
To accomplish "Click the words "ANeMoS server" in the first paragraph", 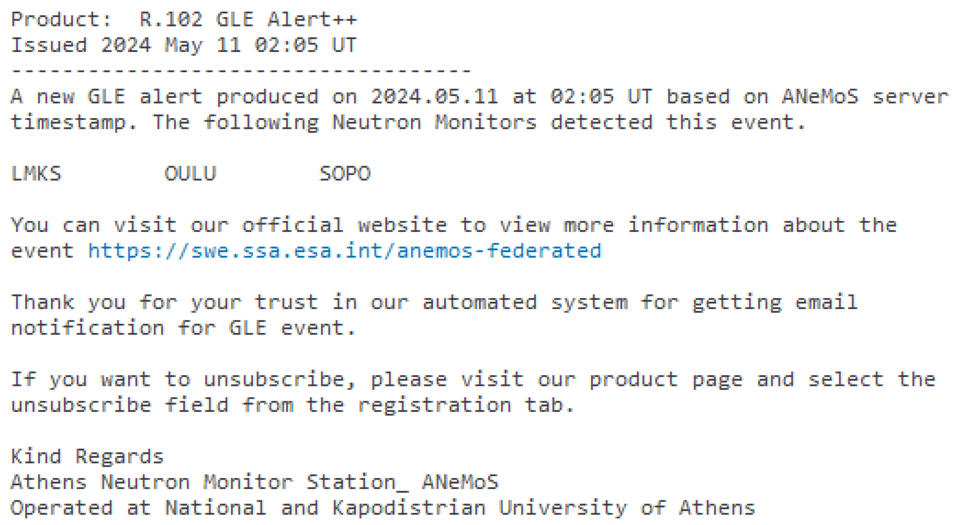I will [x=865, y=97].
